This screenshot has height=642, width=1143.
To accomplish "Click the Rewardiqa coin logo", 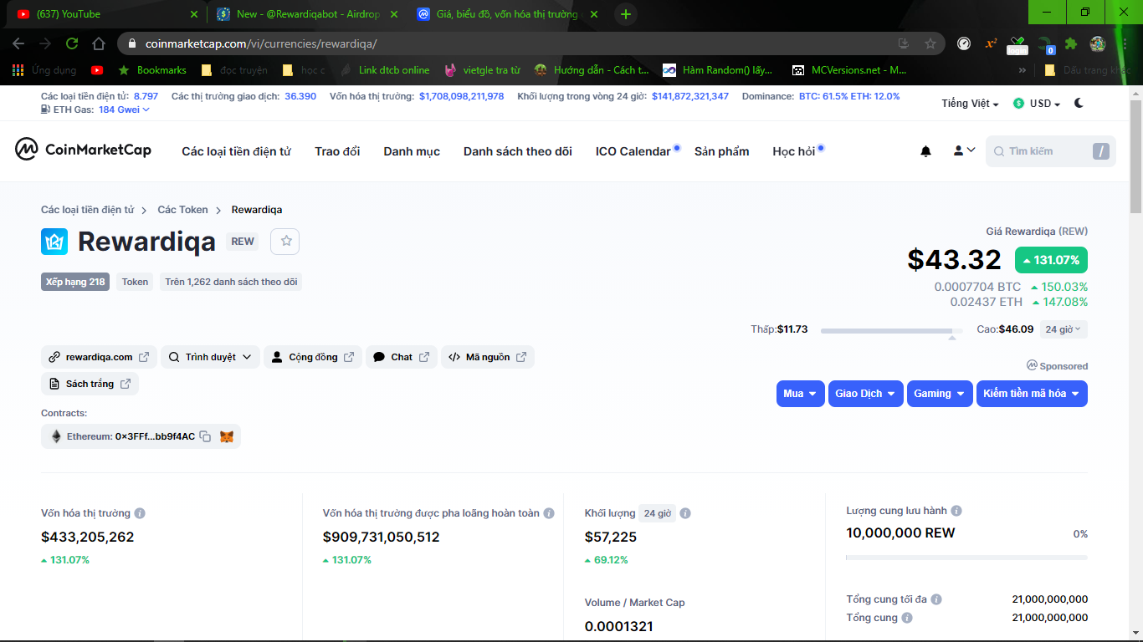I will coord(54,242).
